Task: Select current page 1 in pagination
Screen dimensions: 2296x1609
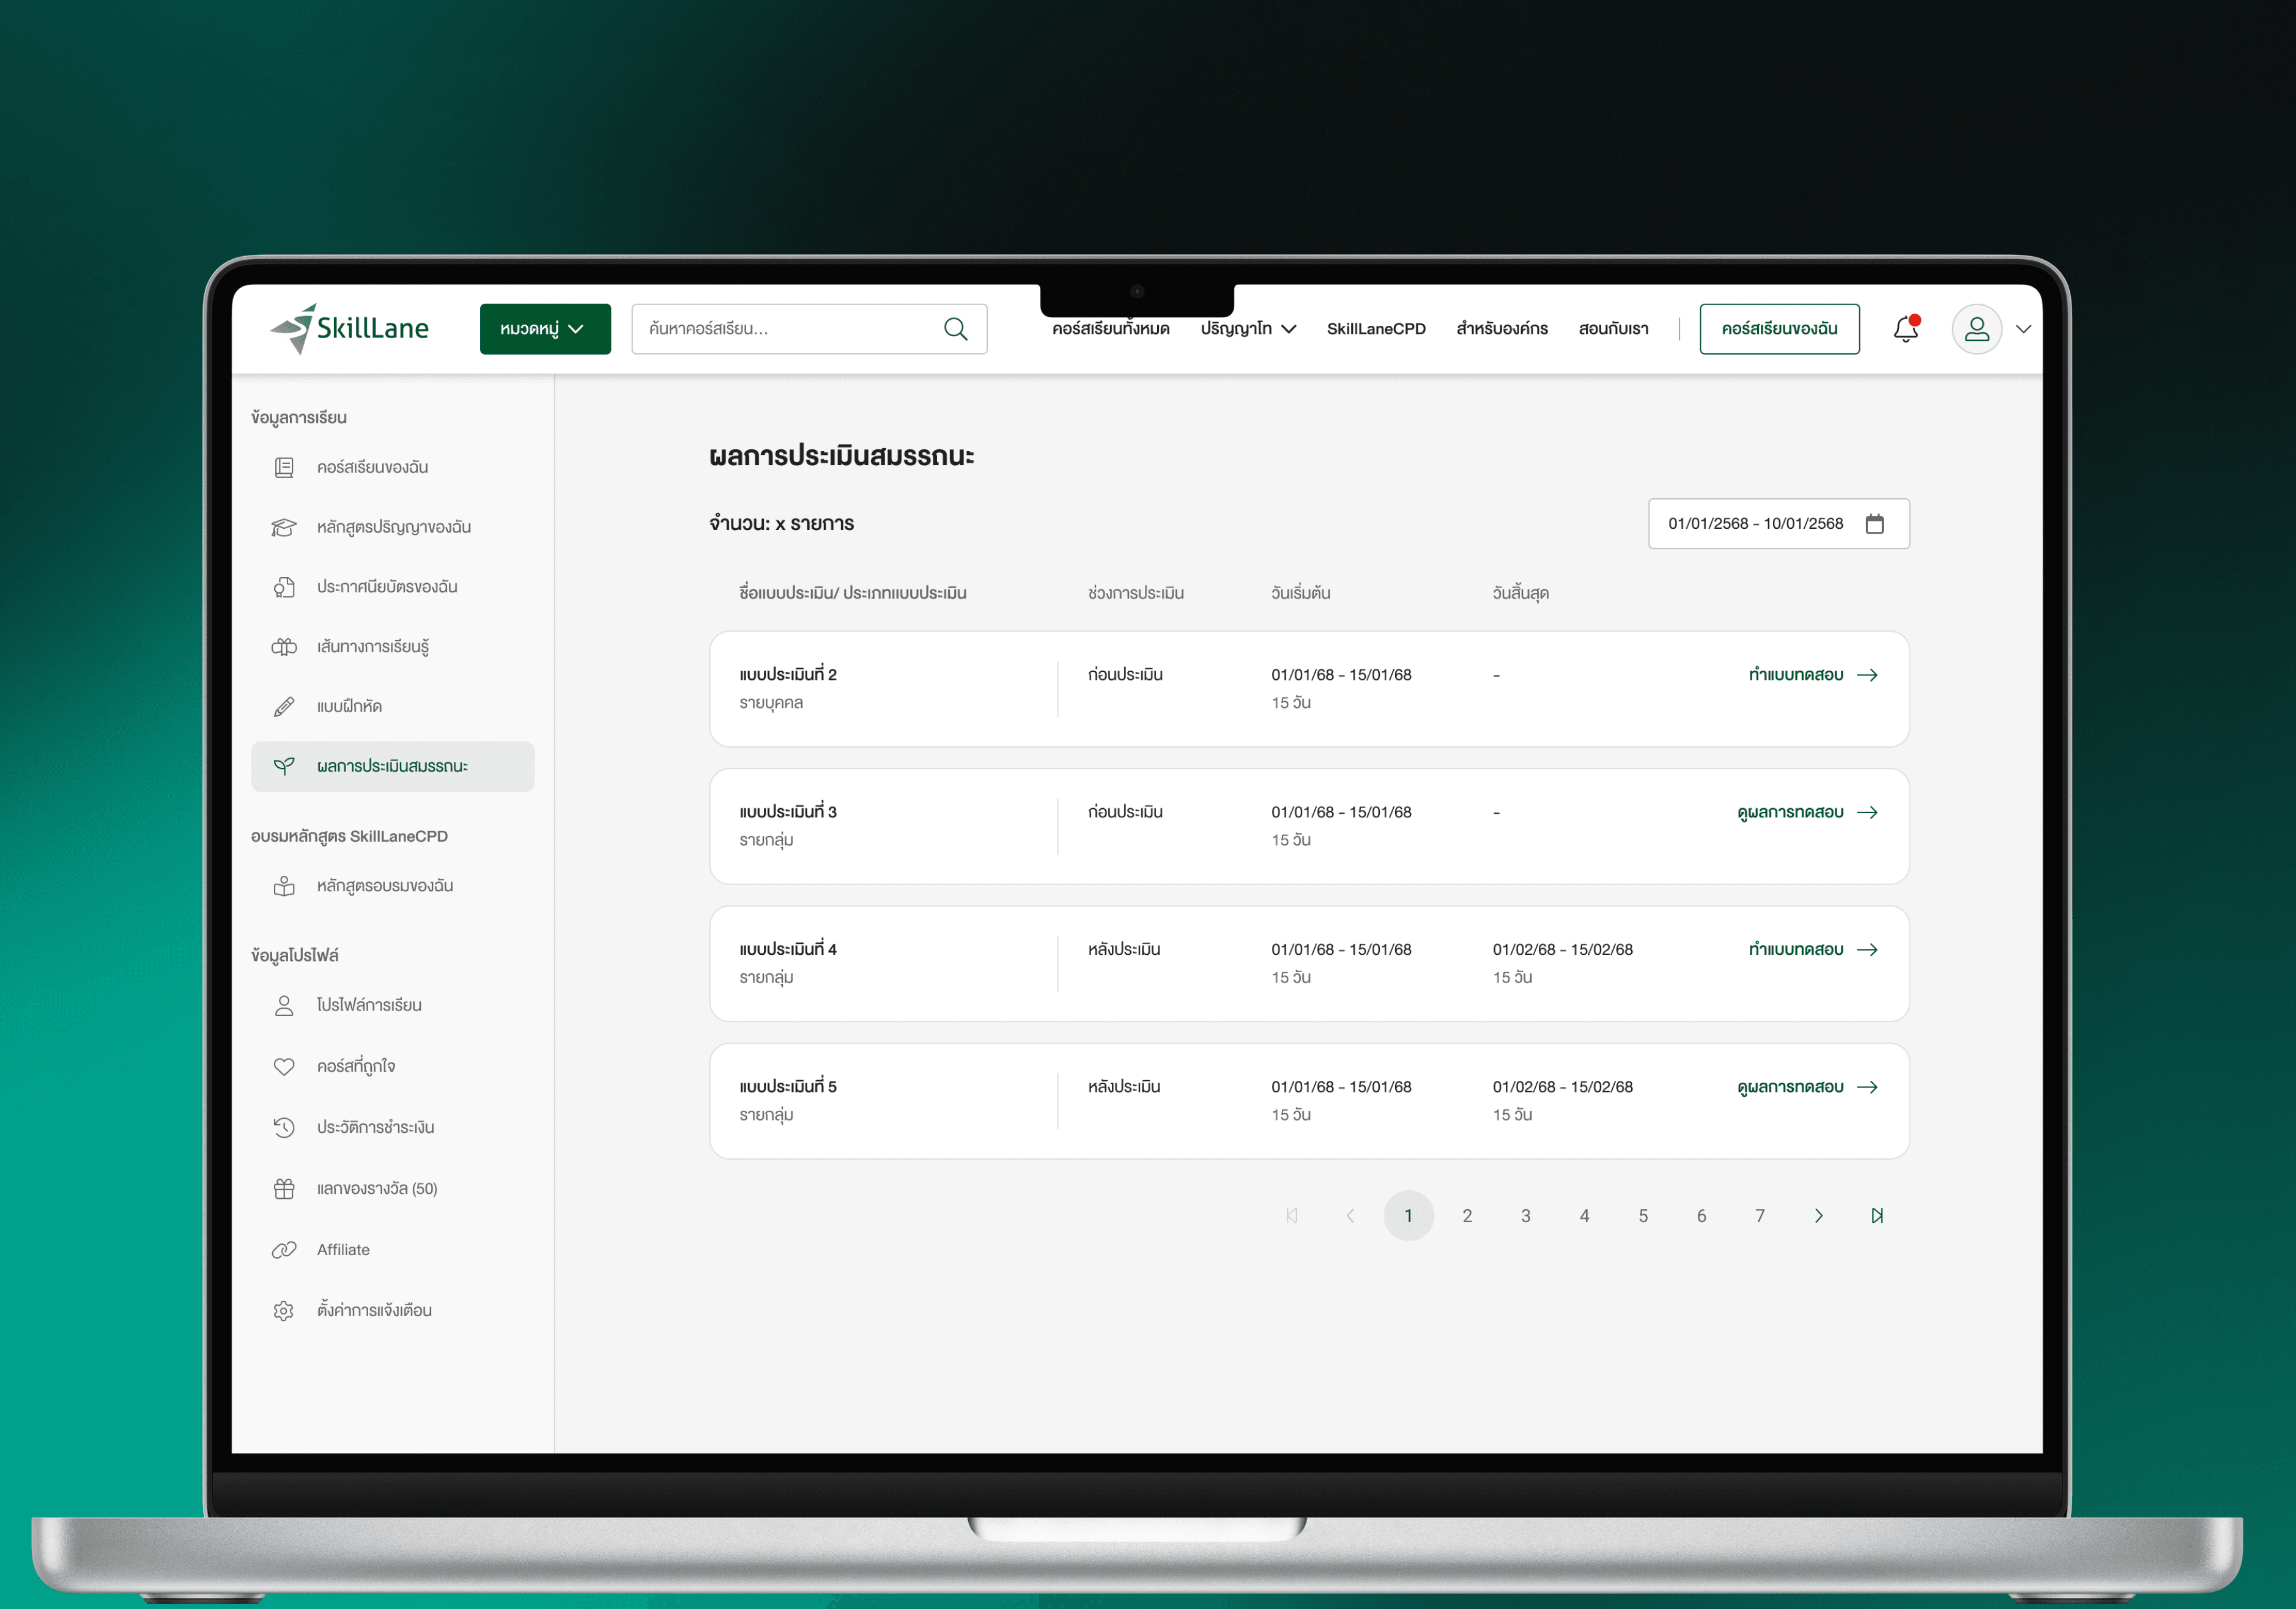Action: (x=1408, y=1215)
